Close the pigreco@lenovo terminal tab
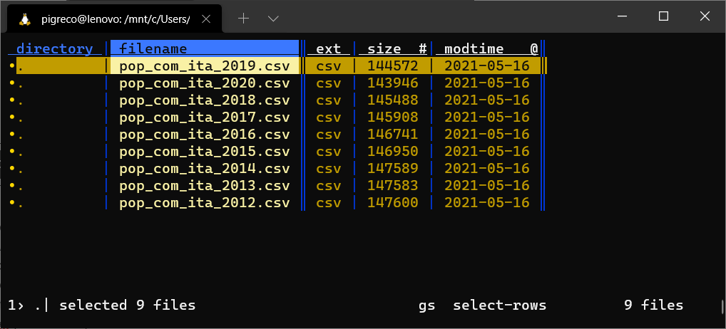Screen dimensions: 726x329 (210, 19)
